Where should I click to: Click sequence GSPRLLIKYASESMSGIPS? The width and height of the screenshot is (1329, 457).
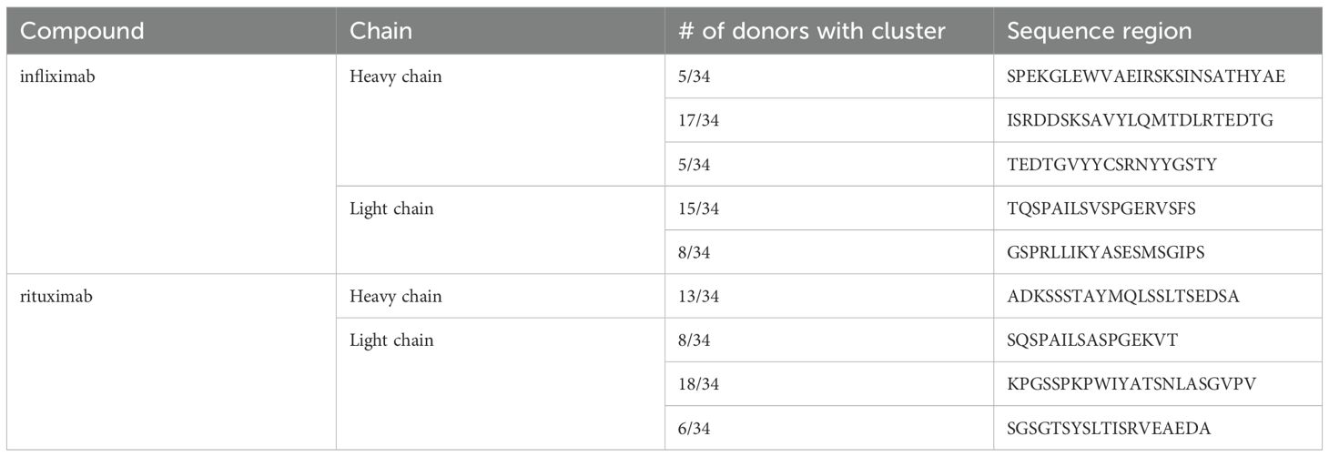[1106, 252]
